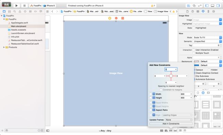The width and height of the screenshot is (223, 135).
Task: Click the Add 4 Constraints button
Action: click(171, 124)
